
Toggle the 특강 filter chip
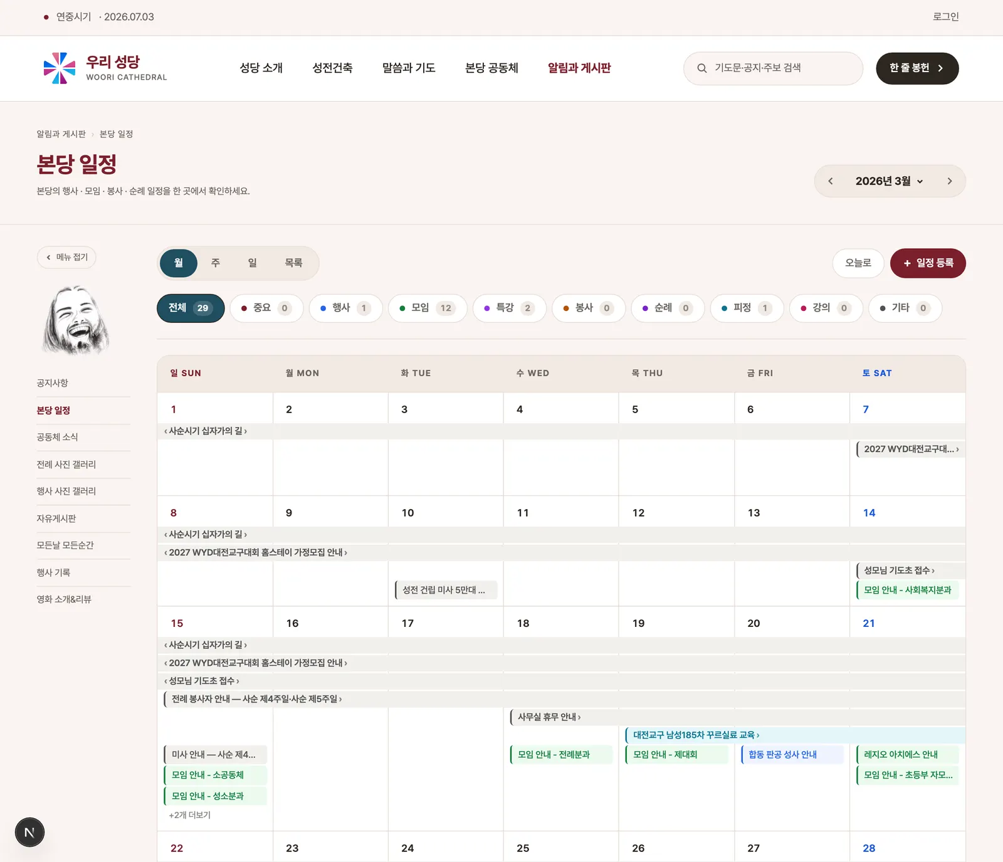click(510, 308)
